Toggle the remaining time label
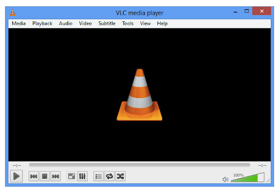This screenshot has width=280, height=190. tap(262, 166)
